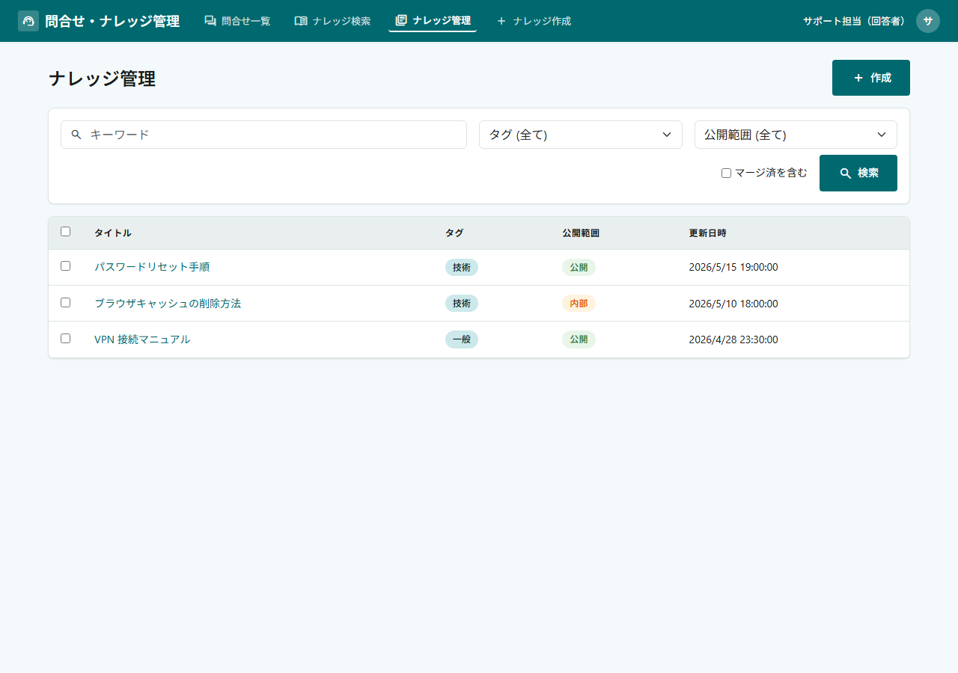
Task: Click the 技術 tag on パスワードリセット手順 row
Action: pyautogui.click(x=462, y=267)
